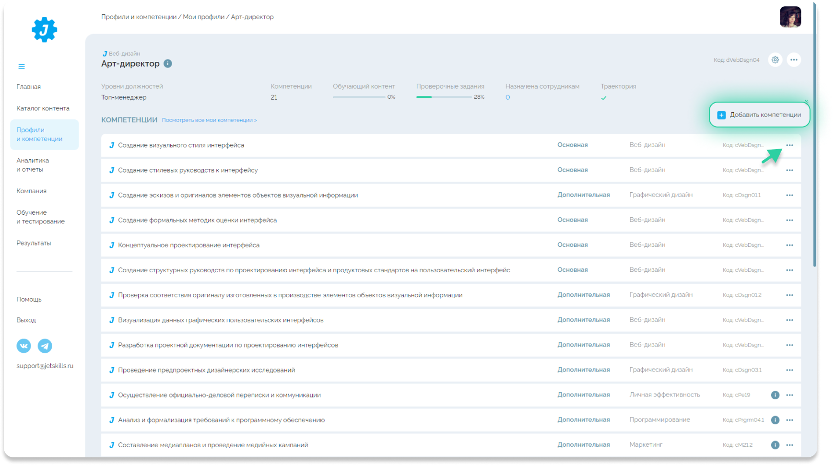
Task: Click Профили и компетенции breadcrumb
Action: click(x=139, y=17)
